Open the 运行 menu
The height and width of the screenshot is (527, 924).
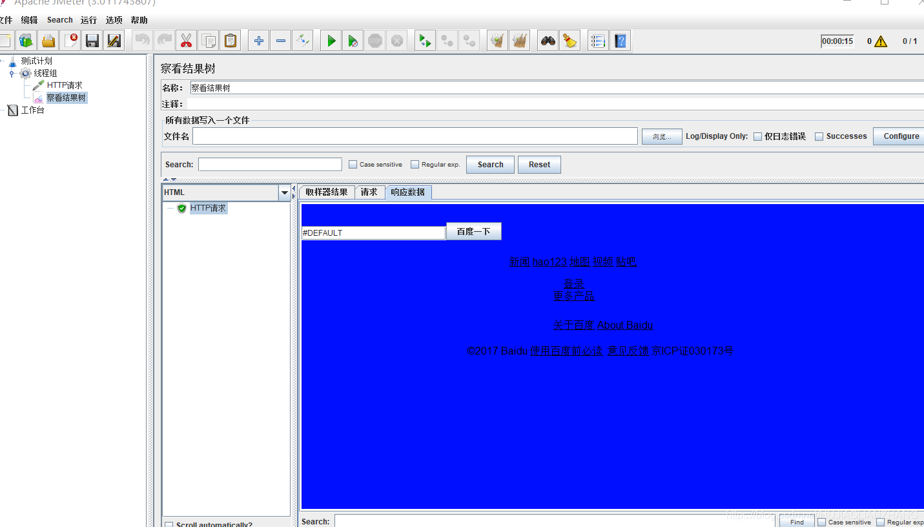click(x=88, y=20)
